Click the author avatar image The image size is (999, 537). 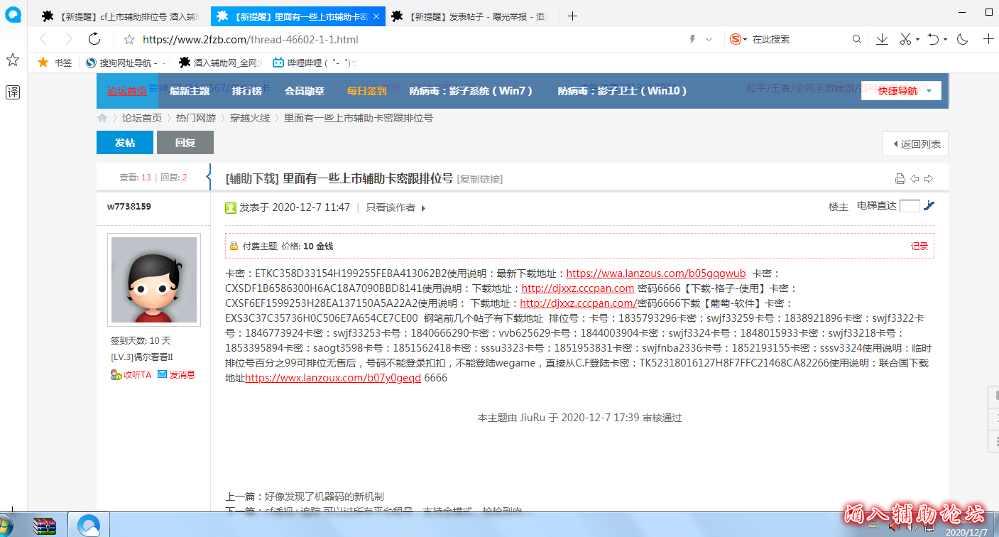[154, 279]
